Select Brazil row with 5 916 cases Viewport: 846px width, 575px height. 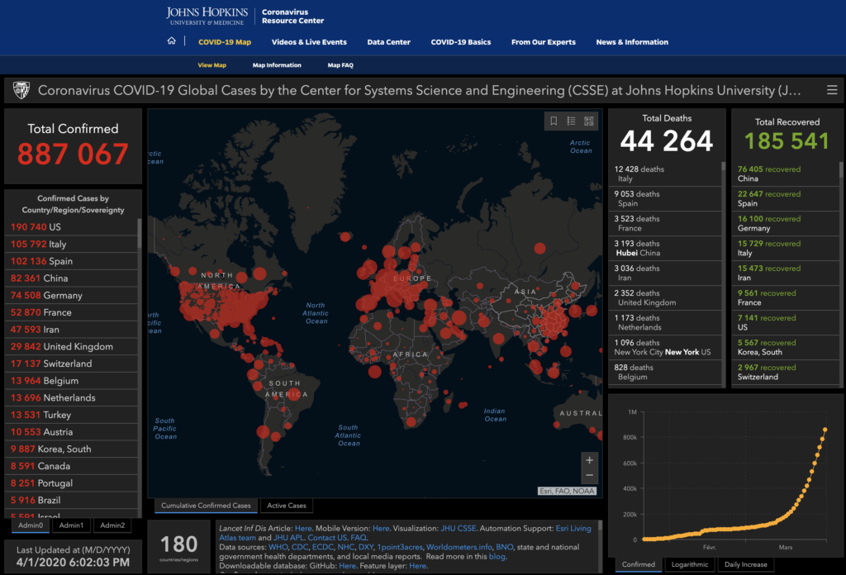(71, 500)
